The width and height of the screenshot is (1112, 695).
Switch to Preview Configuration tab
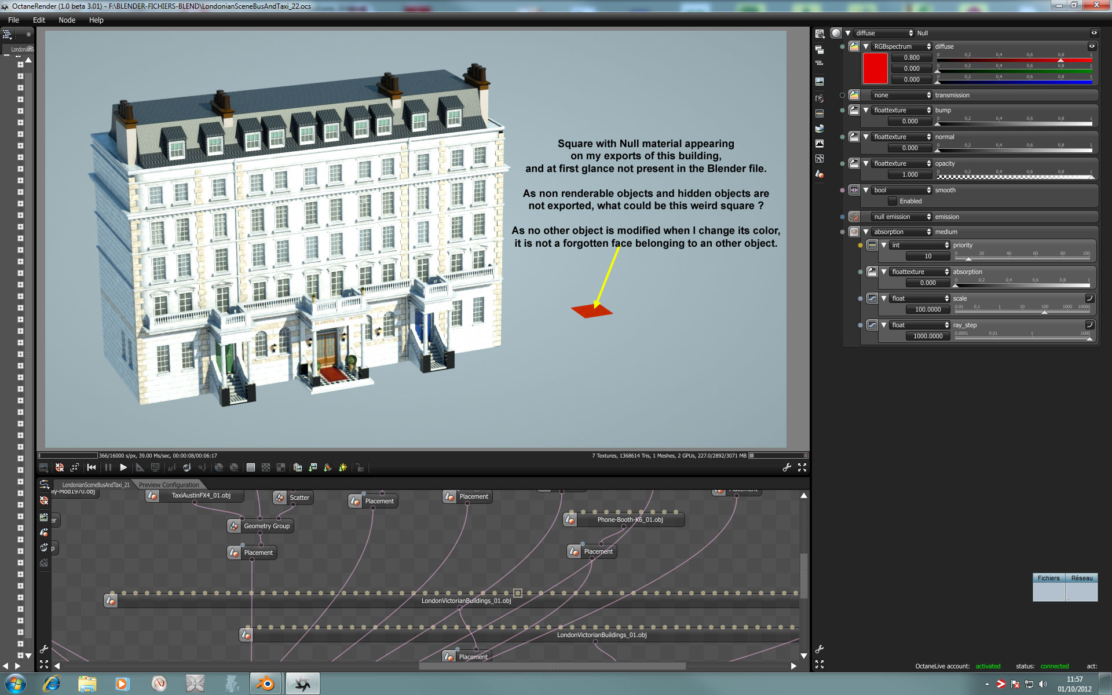coord(169,485)
